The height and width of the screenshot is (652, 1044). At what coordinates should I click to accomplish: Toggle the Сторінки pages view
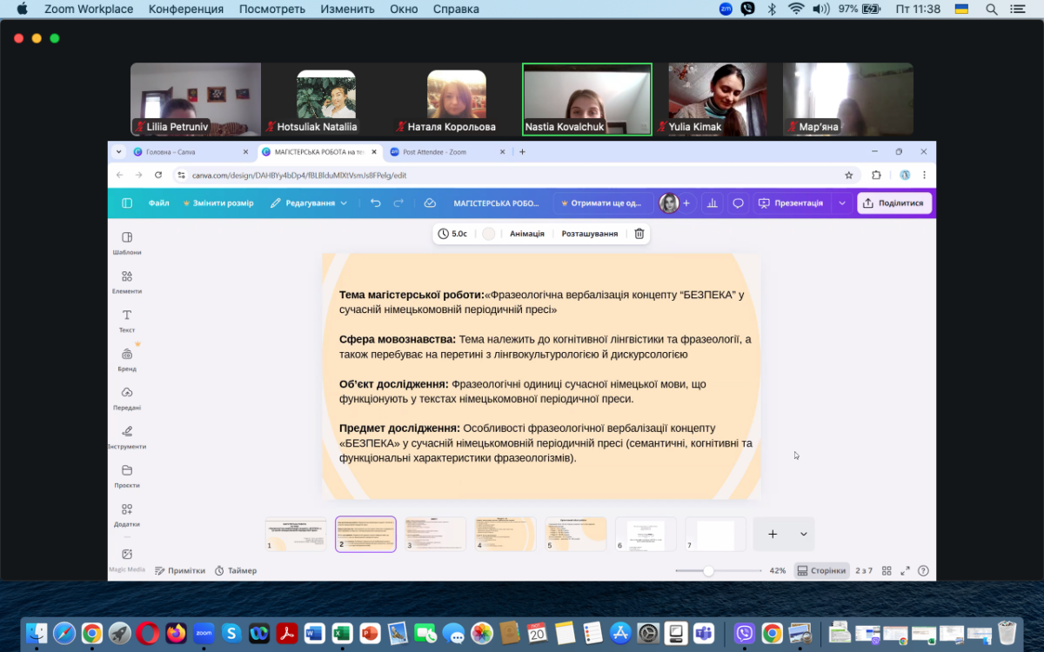820,571
